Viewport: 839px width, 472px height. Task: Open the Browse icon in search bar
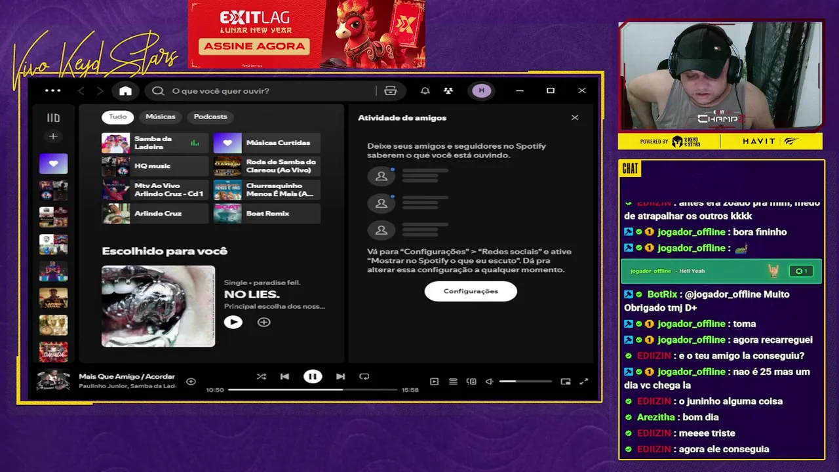point(391,91)
